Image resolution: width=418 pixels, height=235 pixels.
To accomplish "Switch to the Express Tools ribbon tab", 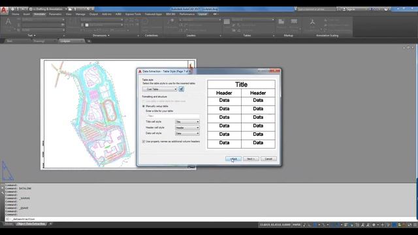I will coord(133,14).
